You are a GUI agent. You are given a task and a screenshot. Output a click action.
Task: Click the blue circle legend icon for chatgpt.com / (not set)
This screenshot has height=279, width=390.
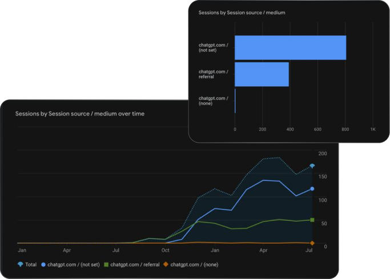point(43,265)
